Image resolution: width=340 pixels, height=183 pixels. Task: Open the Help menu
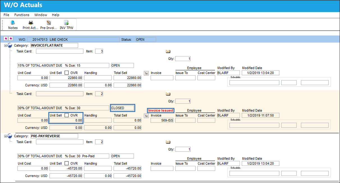point(55,15)
